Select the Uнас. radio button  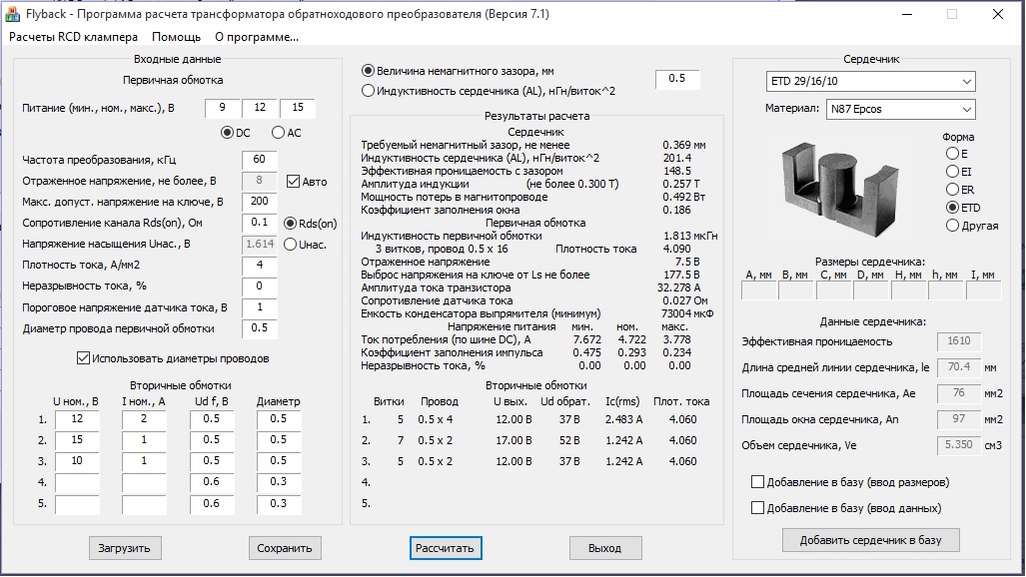click(x=290, y=244)
